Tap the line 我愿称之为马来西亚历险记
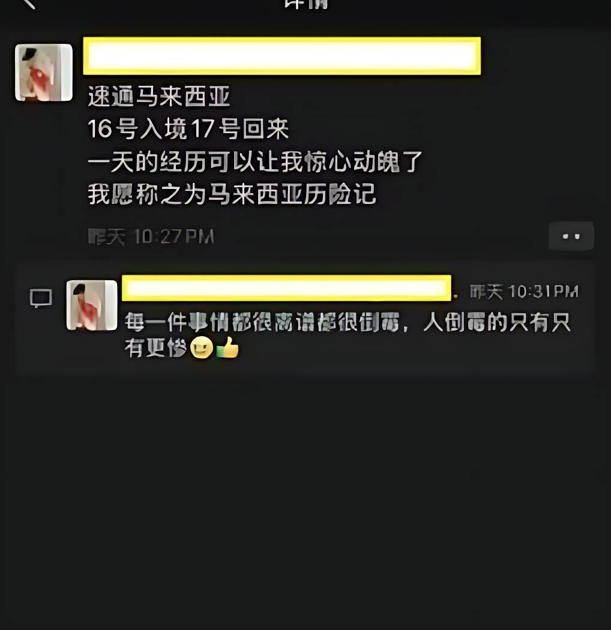 [232, 194]
